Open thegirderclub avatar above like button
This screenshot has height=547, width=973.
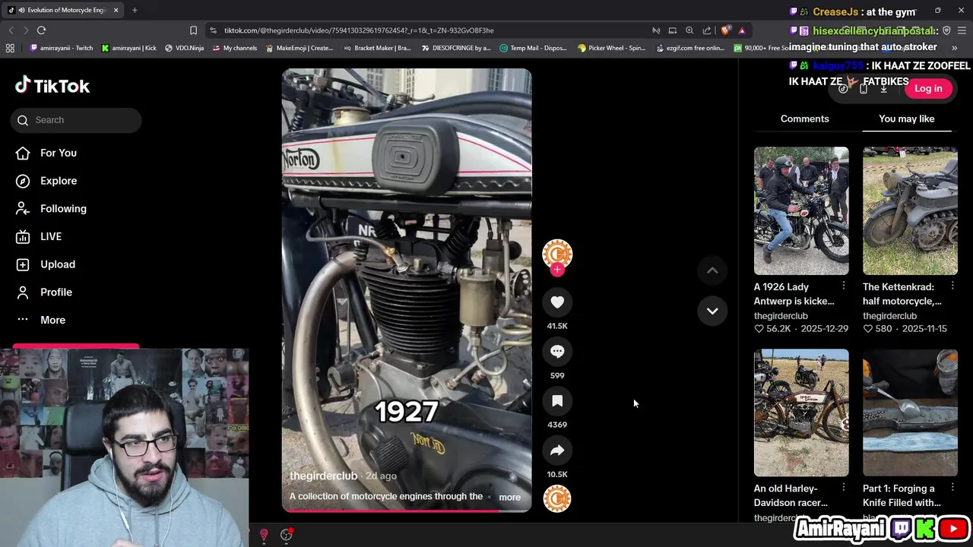coord(557,254)
